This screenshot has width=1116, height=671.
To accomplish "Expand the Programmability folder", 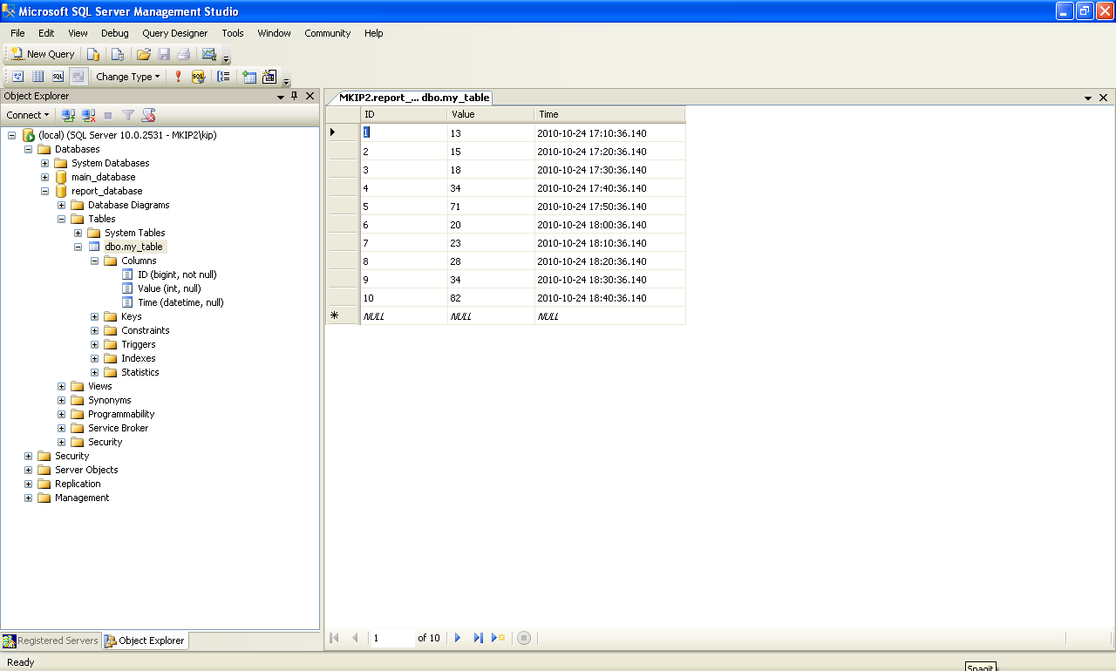I will click(x=62, y=414).
